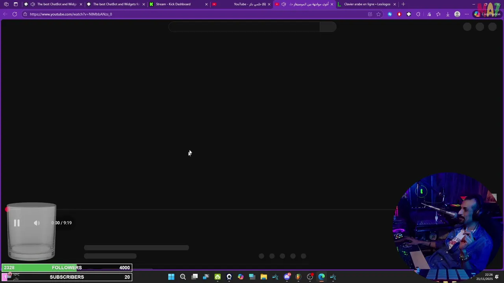Reload the current page
504x283 pixels.
[15, 14]
